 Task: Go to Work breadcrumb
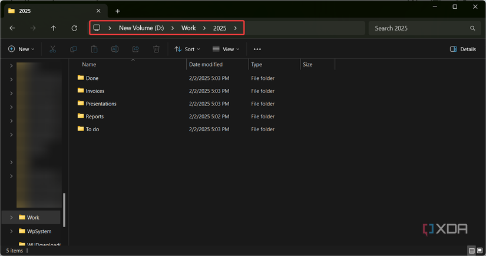coord(189,28)
